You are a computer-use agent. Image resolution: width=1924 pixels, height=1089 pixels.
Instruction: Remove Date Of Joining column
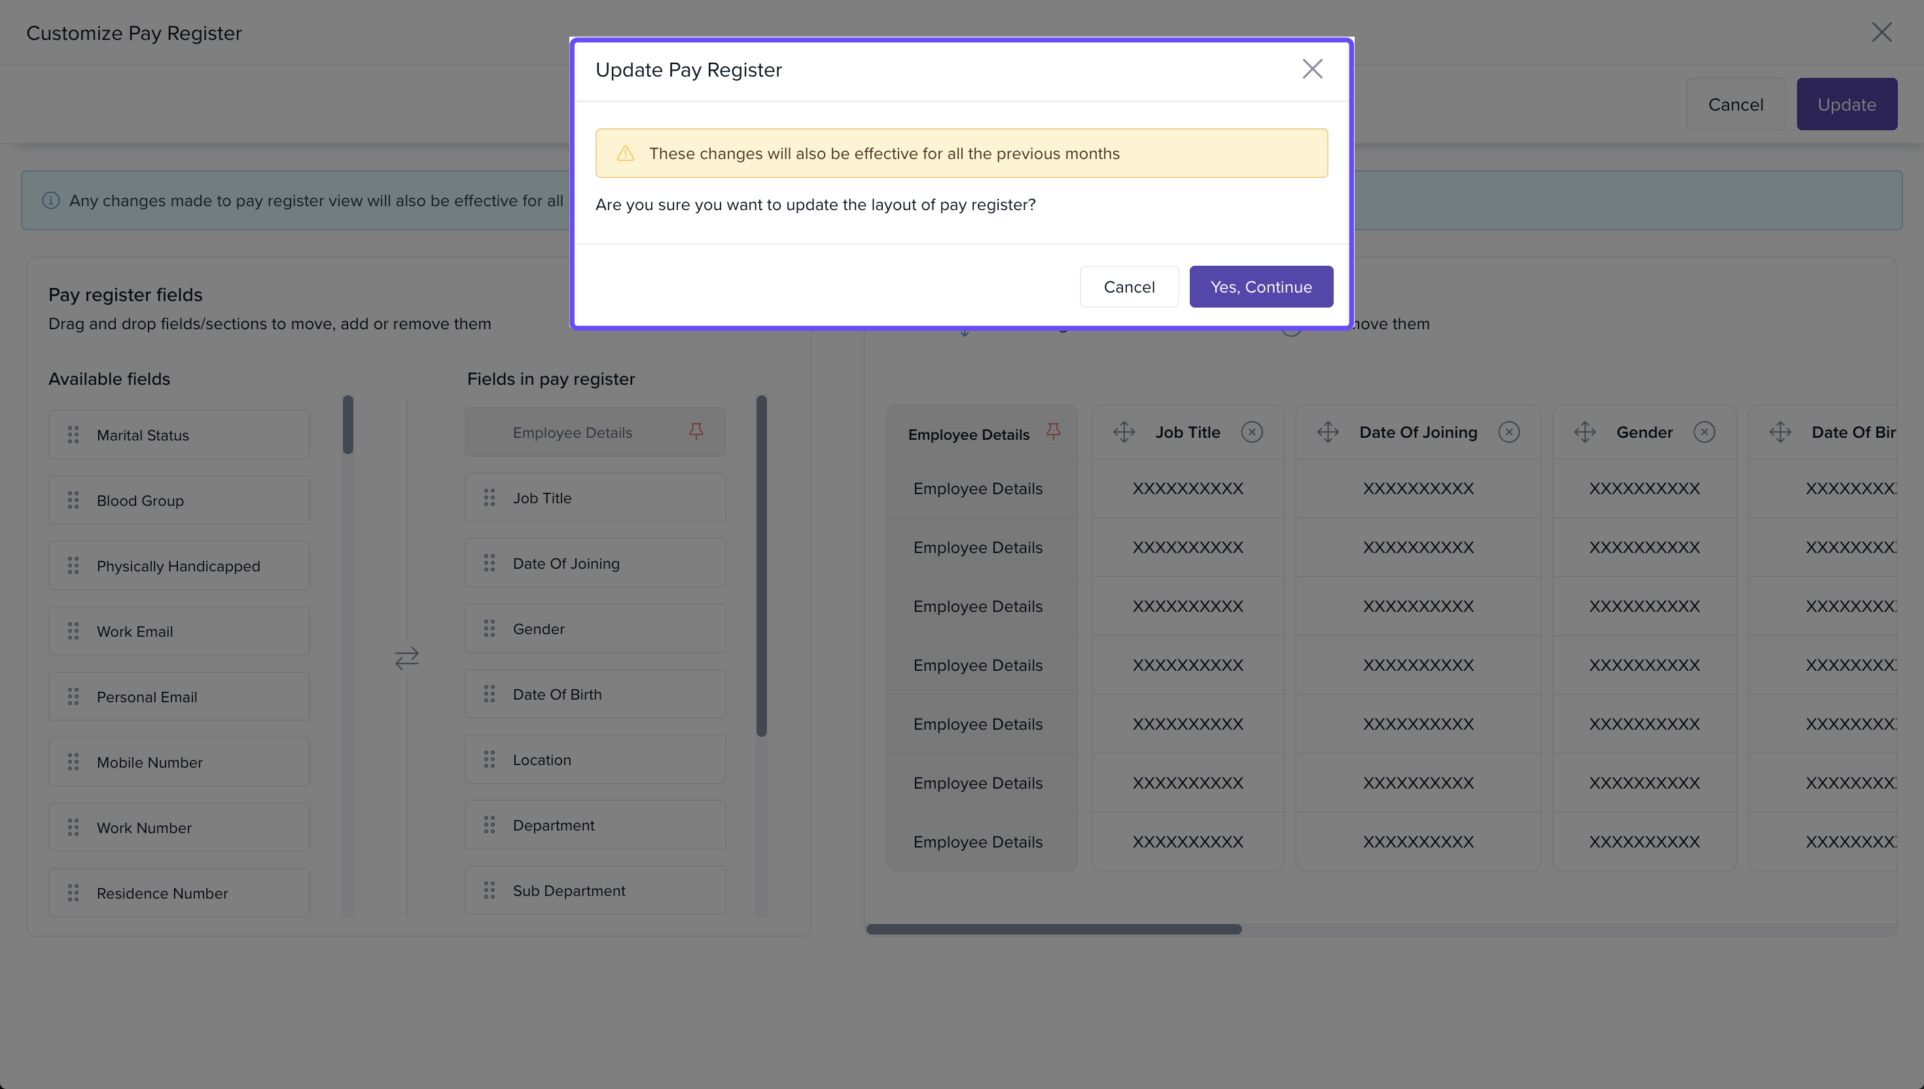pos(1508,431)
